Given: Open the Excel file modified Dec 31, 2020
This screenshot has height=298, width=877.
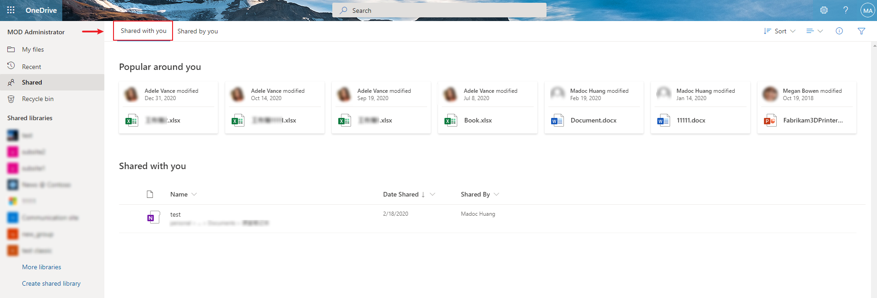Looking at the screenshot, I should [x=168, y=107].
